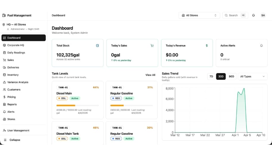Click the Variance Analysis warning icon

[x=4, y=82]
